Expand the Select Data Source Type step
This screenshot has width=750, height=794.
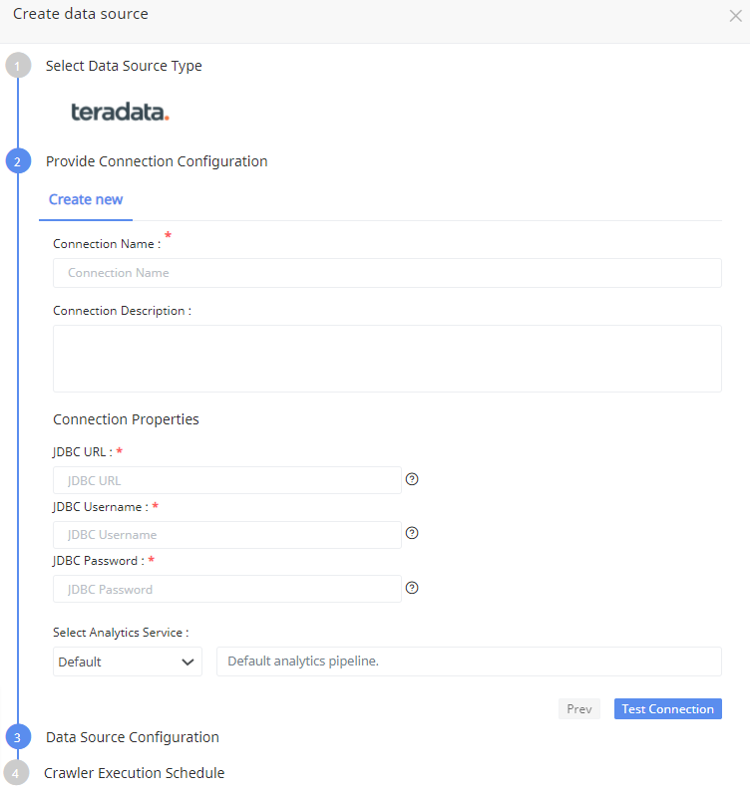pyautogui.click(x=124, y=66)
